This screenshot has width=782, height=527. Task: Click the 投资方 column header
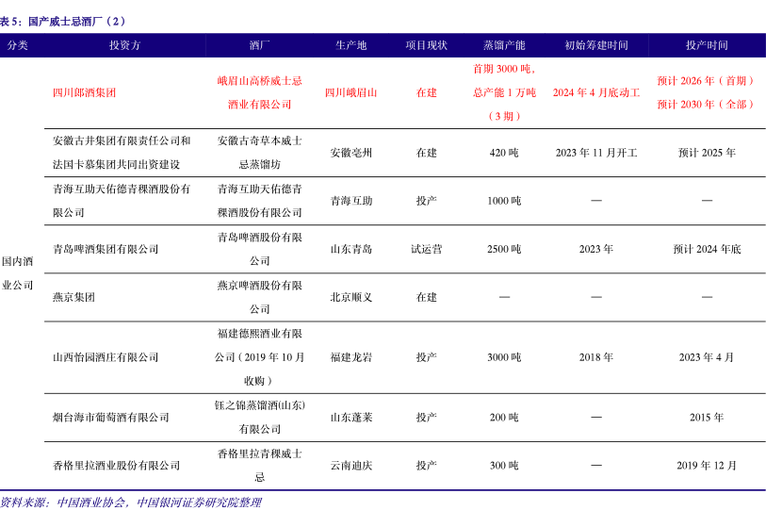(124, 45)
